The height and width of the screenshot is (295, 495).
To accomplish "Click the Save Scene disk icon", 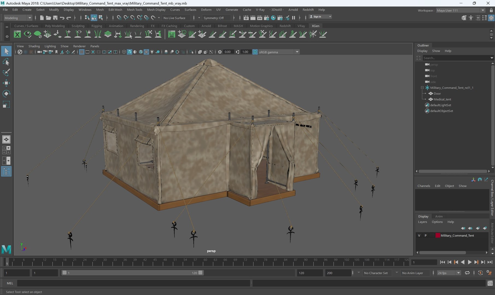I will pyautogui.click(x=55, y=18).
